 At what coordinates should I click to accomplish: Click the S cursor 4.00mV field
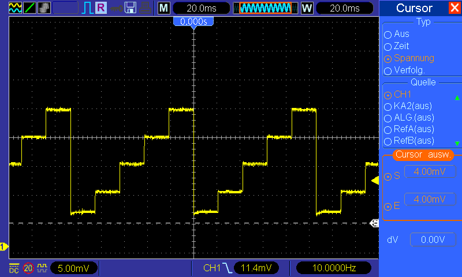pyautogui.click(x=430, y=171)
